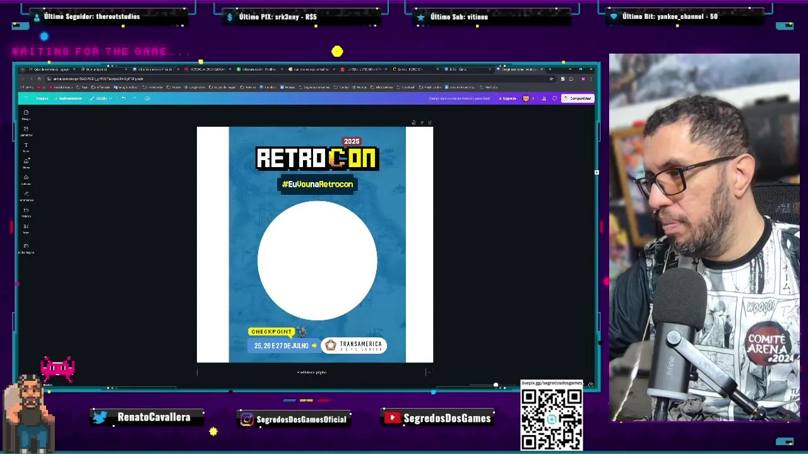Select the CHECKPOINT yellow label
Screen dimensions: 808x454
click(271, 332)
